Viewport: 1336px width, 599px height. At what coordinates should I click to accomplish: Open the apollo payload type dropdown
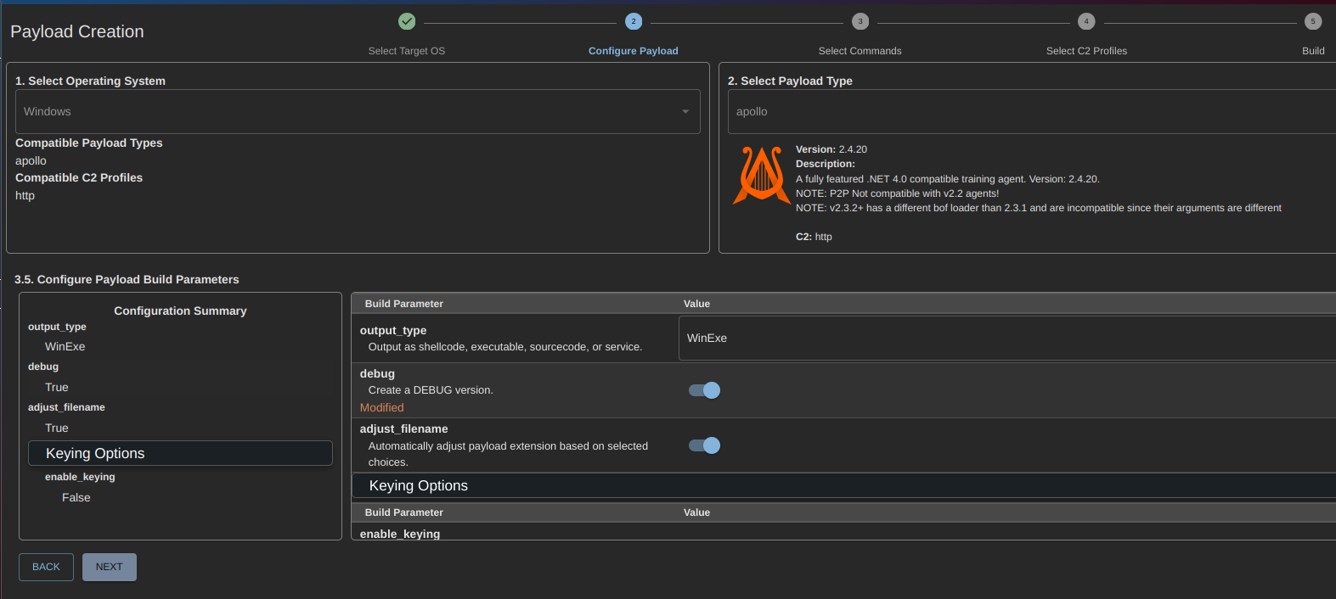pyautogui.click(x=1032, y=111)
